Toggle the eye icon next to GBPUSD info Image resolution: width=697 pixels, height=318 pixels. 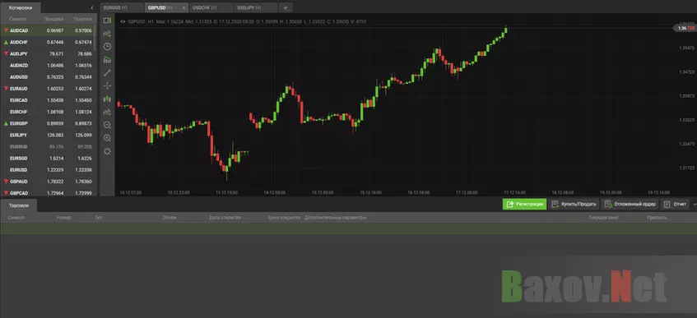tap(123, 21)
